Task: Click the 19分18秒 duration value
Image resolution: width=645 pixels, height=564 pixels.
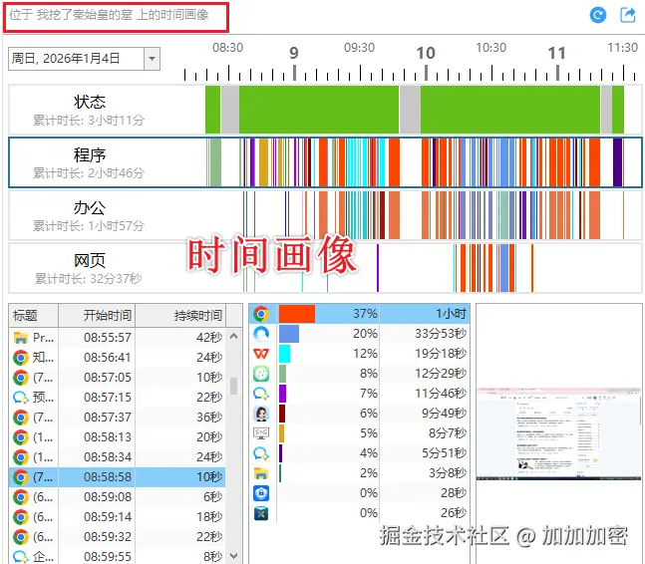Action: (x=441, y=354)
